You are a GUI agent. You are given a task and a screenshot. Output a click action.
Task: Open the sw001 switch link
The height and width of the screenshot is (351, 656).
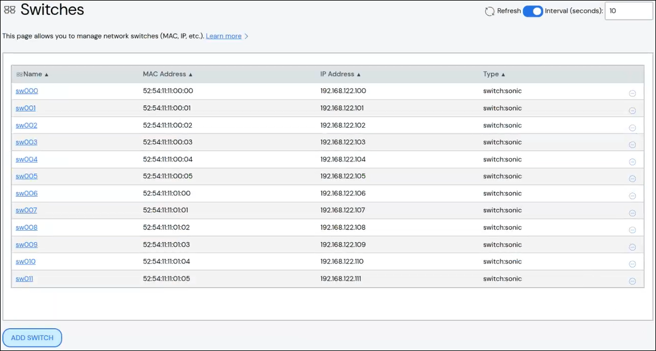[26, 108]
